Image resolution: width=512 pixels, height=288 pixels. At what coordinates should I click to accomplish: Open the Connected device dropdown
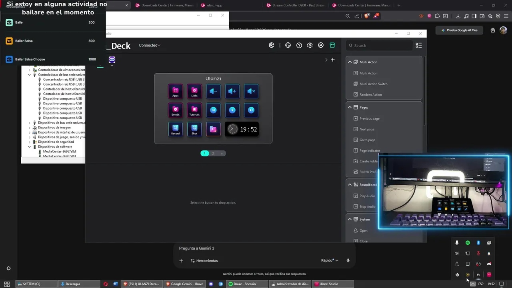(149, 45)
